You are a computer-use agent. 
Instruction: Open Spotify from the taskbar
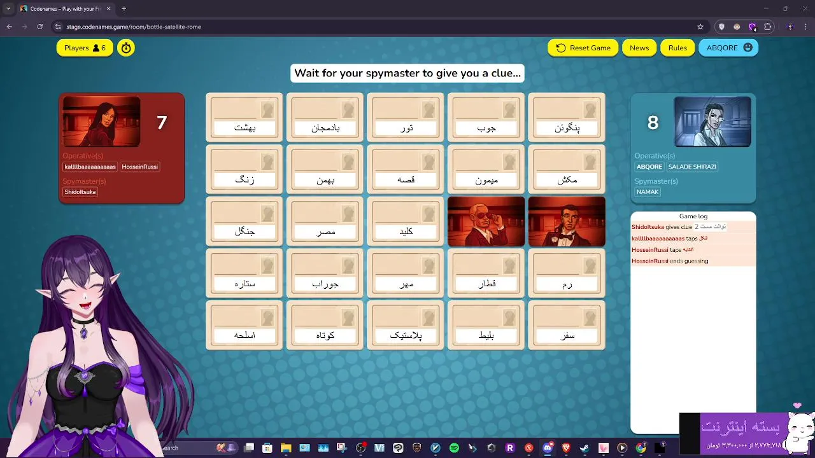click(454, 448)
